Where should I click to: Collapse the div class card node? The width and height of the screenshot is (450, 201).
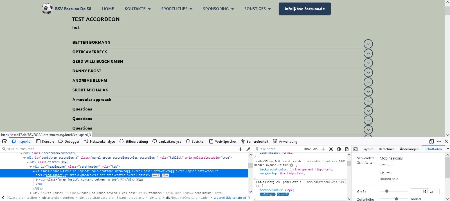[x=28, y=162]
